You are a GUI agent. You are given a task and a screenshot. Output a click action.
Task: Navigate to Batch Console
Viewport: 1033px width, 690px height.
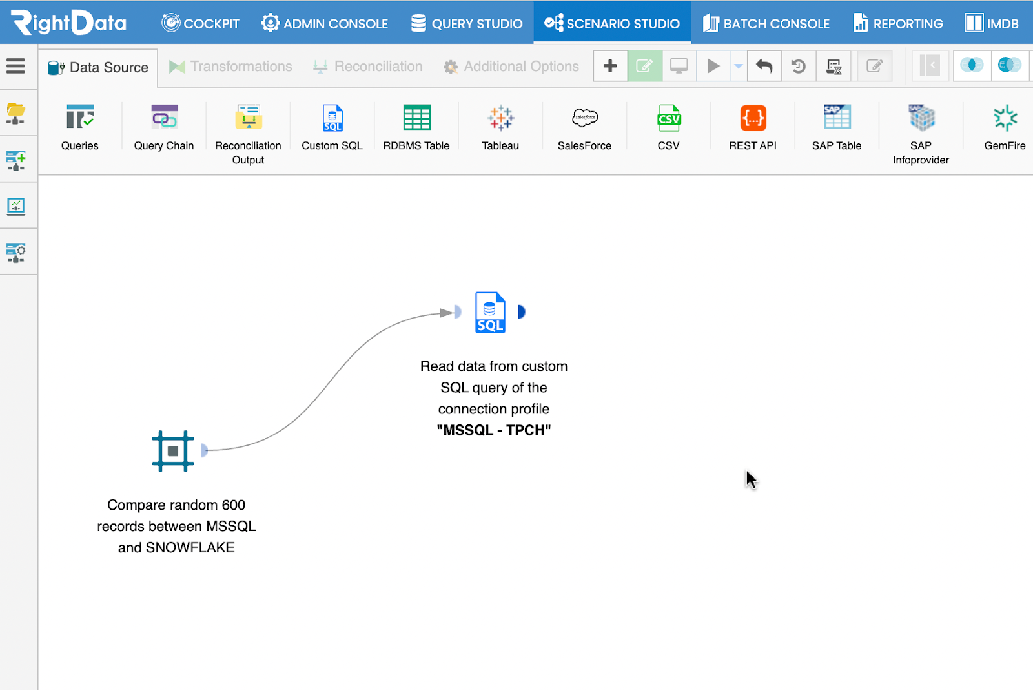coord(766,23)
